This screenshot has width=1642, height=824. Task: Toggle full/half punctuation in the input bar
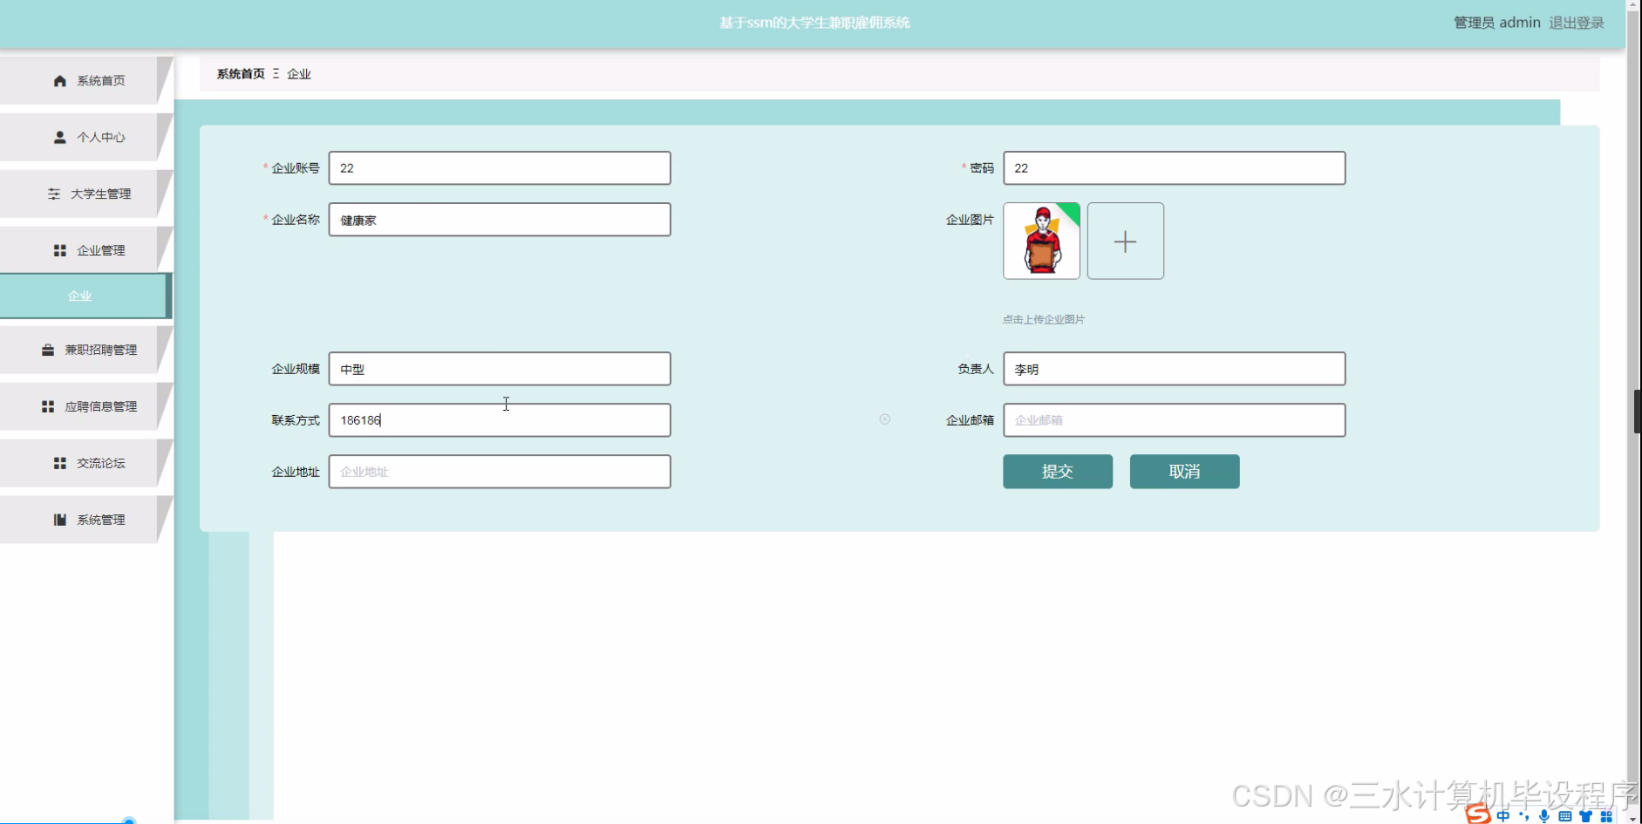(x=1524, y=817)
